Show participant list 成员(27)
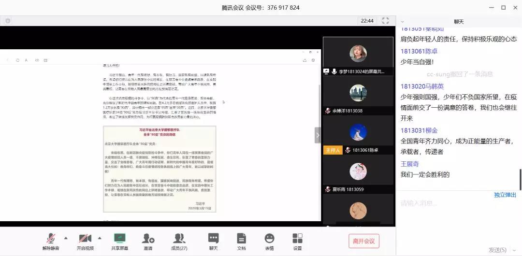The image size is (522, 256). [179, 241]
